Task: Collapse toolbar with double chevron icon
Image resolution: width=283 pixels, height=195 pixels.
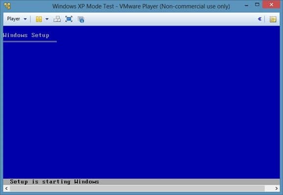Action: (x=260, y=19)
